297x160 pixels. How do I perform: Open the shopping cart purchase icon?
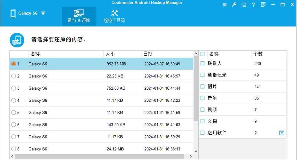pyautogui.click(x=225, y=5)
